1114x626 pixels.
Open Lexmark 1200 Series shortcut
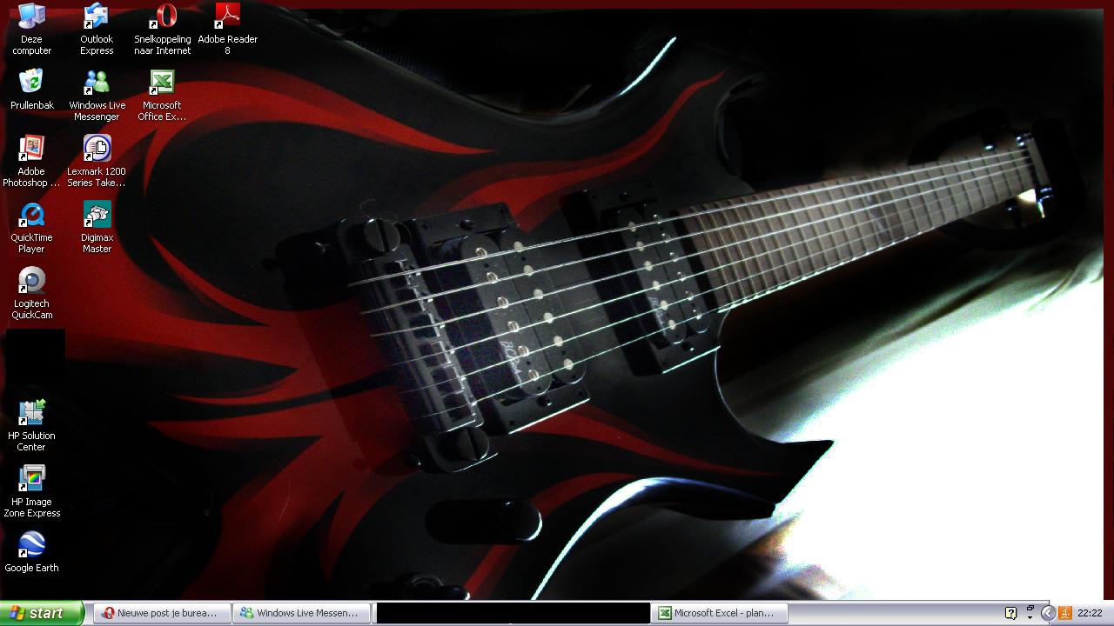click(x=97, y=149)
